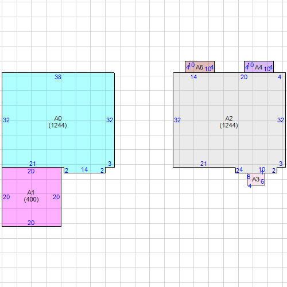This screenshot has width=287, height=287.
Task: Click the 20 dimension on A1's left side
Action: 6,197
